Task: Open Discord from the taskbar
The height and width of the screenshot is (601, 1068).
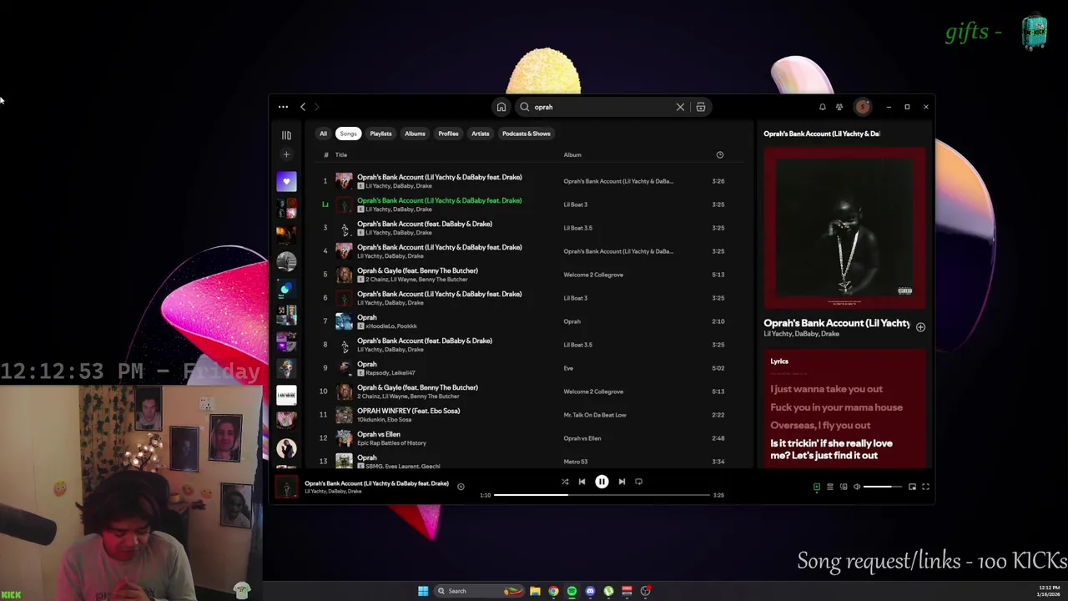Action: (590, 591)
